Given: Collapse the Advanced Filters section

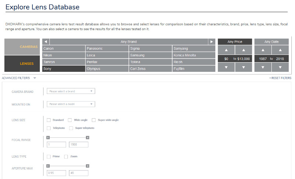Looking at the screenshot, I should click(x=19, y=78).
